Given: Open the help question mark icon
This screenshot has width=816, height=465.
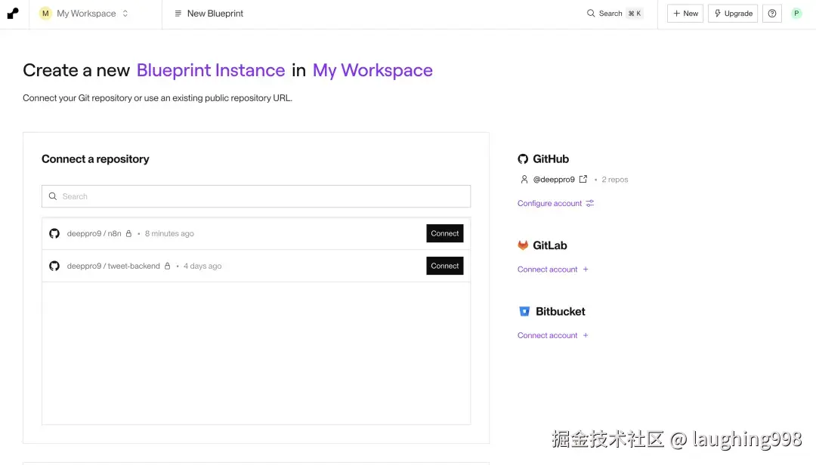Looking at the screenshot, I should (771, 14).
